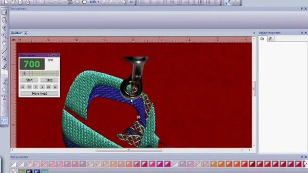Viewport: 308px width, 173px height.
Task: Select the pan hand tool
Action: pyautogui.click(x=4, y=43)
